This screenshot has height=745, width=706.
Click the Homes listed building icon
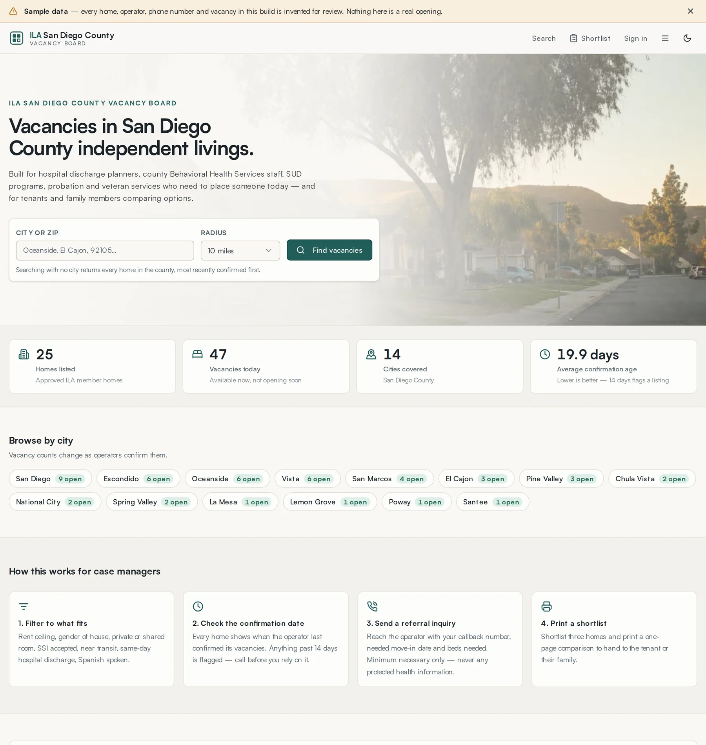pyautogui.click(x=24, y=354)
